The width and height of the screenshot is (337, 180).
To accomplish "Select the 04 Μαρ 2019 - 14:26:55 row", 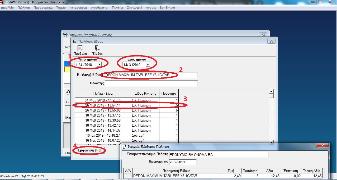I will pos(127,100).
